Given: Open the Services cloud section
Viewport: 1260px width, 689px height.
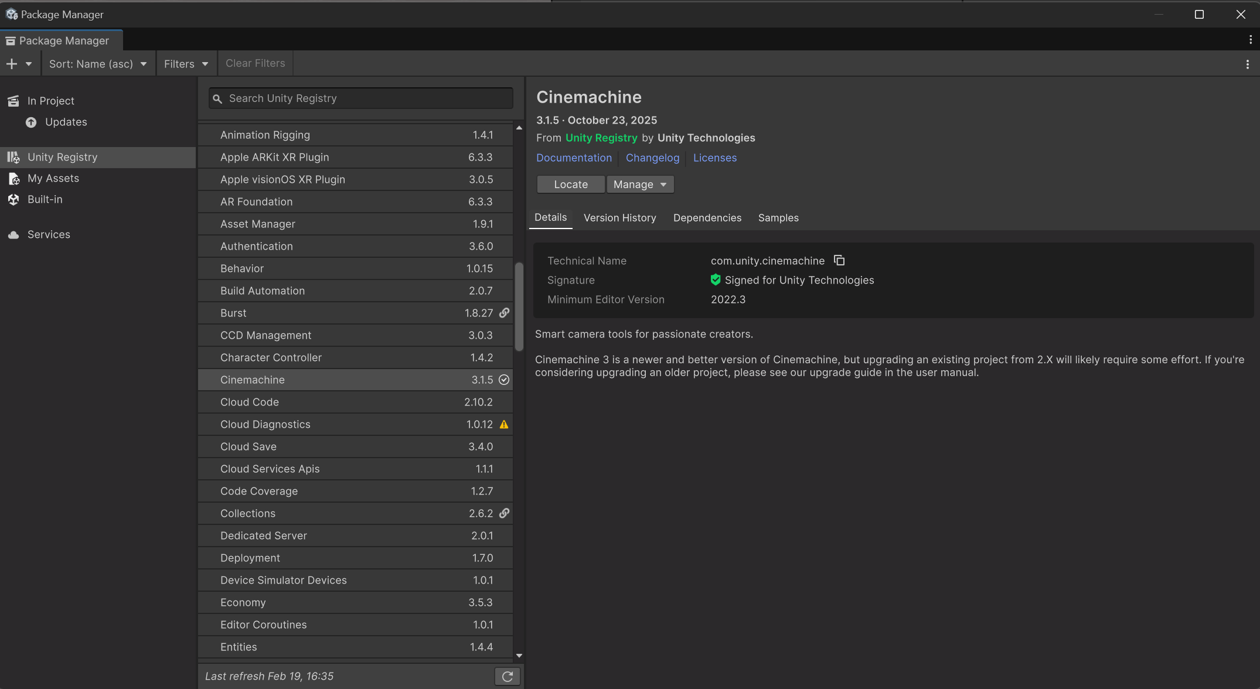Looking at the screenshot, I should coord(49,234).
